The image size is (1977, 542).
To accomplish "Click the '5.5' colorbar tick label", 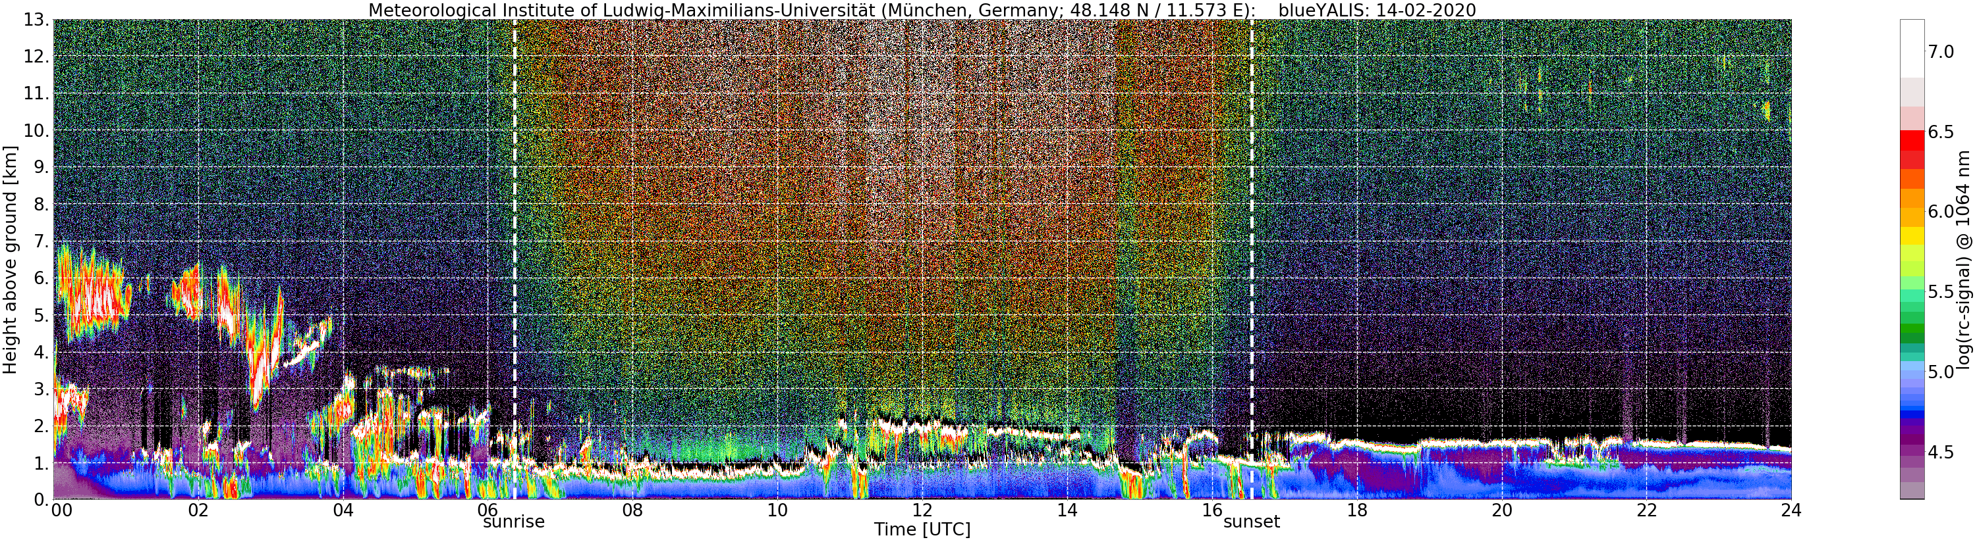I will 1941,292.
